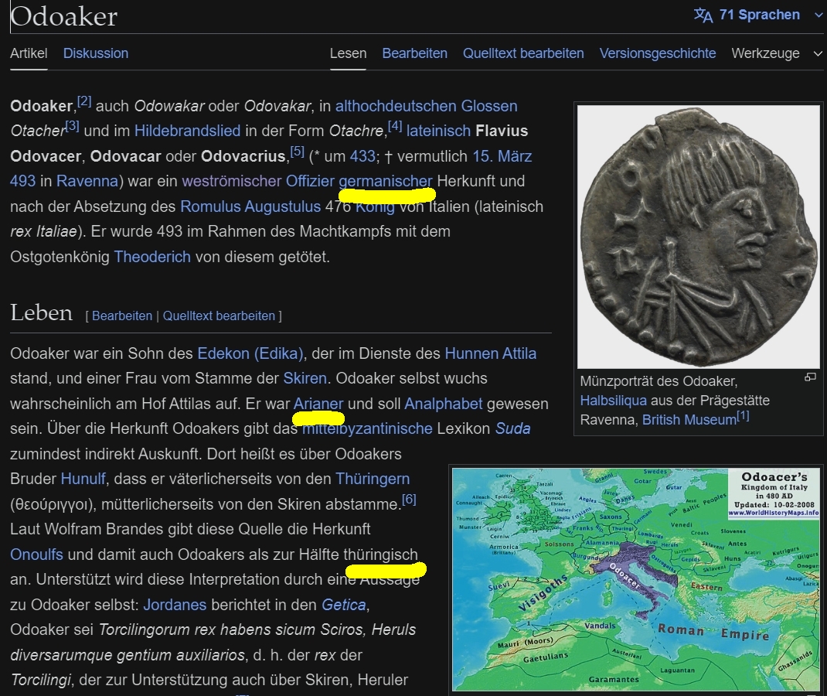Viewport: 827px width, 696px height.
Task: Open the Arianer link
Action: tap(318, 404)
